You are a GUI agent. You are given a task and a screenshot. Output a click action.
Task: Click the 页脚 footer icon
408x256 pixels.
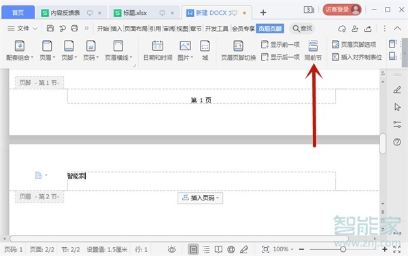tap(69, 46)
